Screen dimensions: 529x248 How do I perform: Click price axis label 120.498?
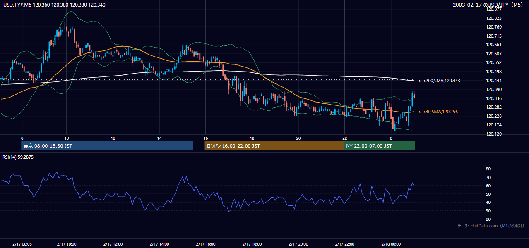494,72
